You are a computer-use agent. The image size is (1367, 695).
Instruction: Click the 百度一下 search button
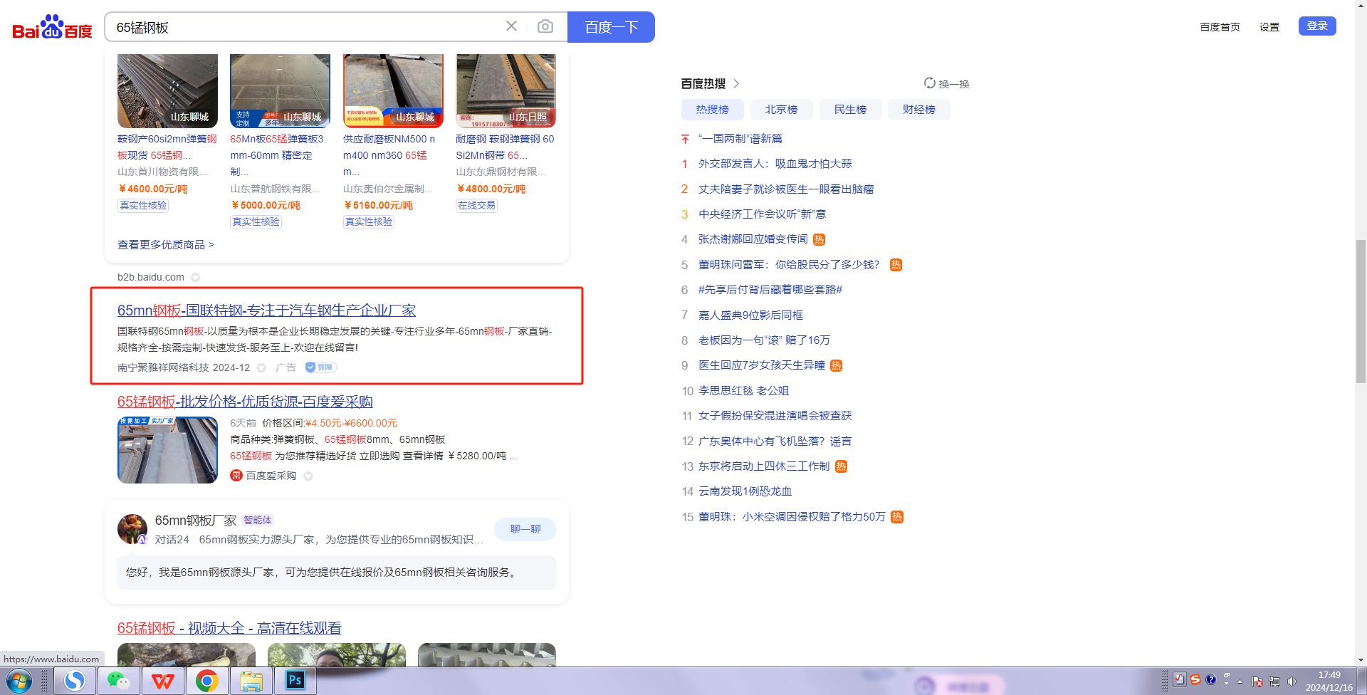(x=611, y=27)
